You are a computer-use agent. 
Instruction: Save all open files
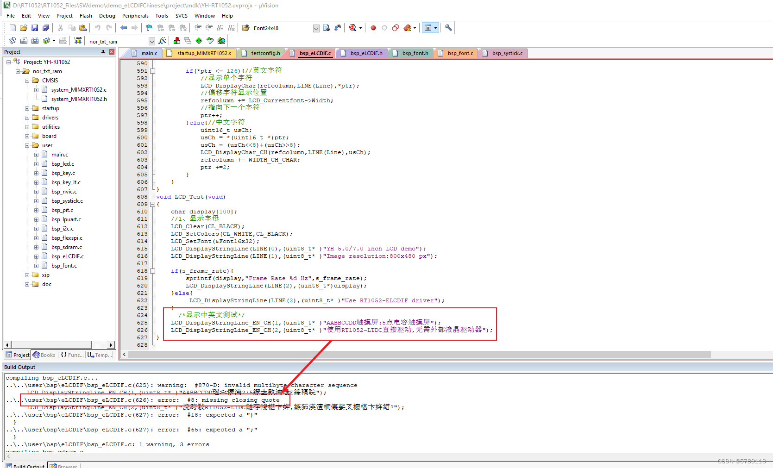tap(46, 27)
